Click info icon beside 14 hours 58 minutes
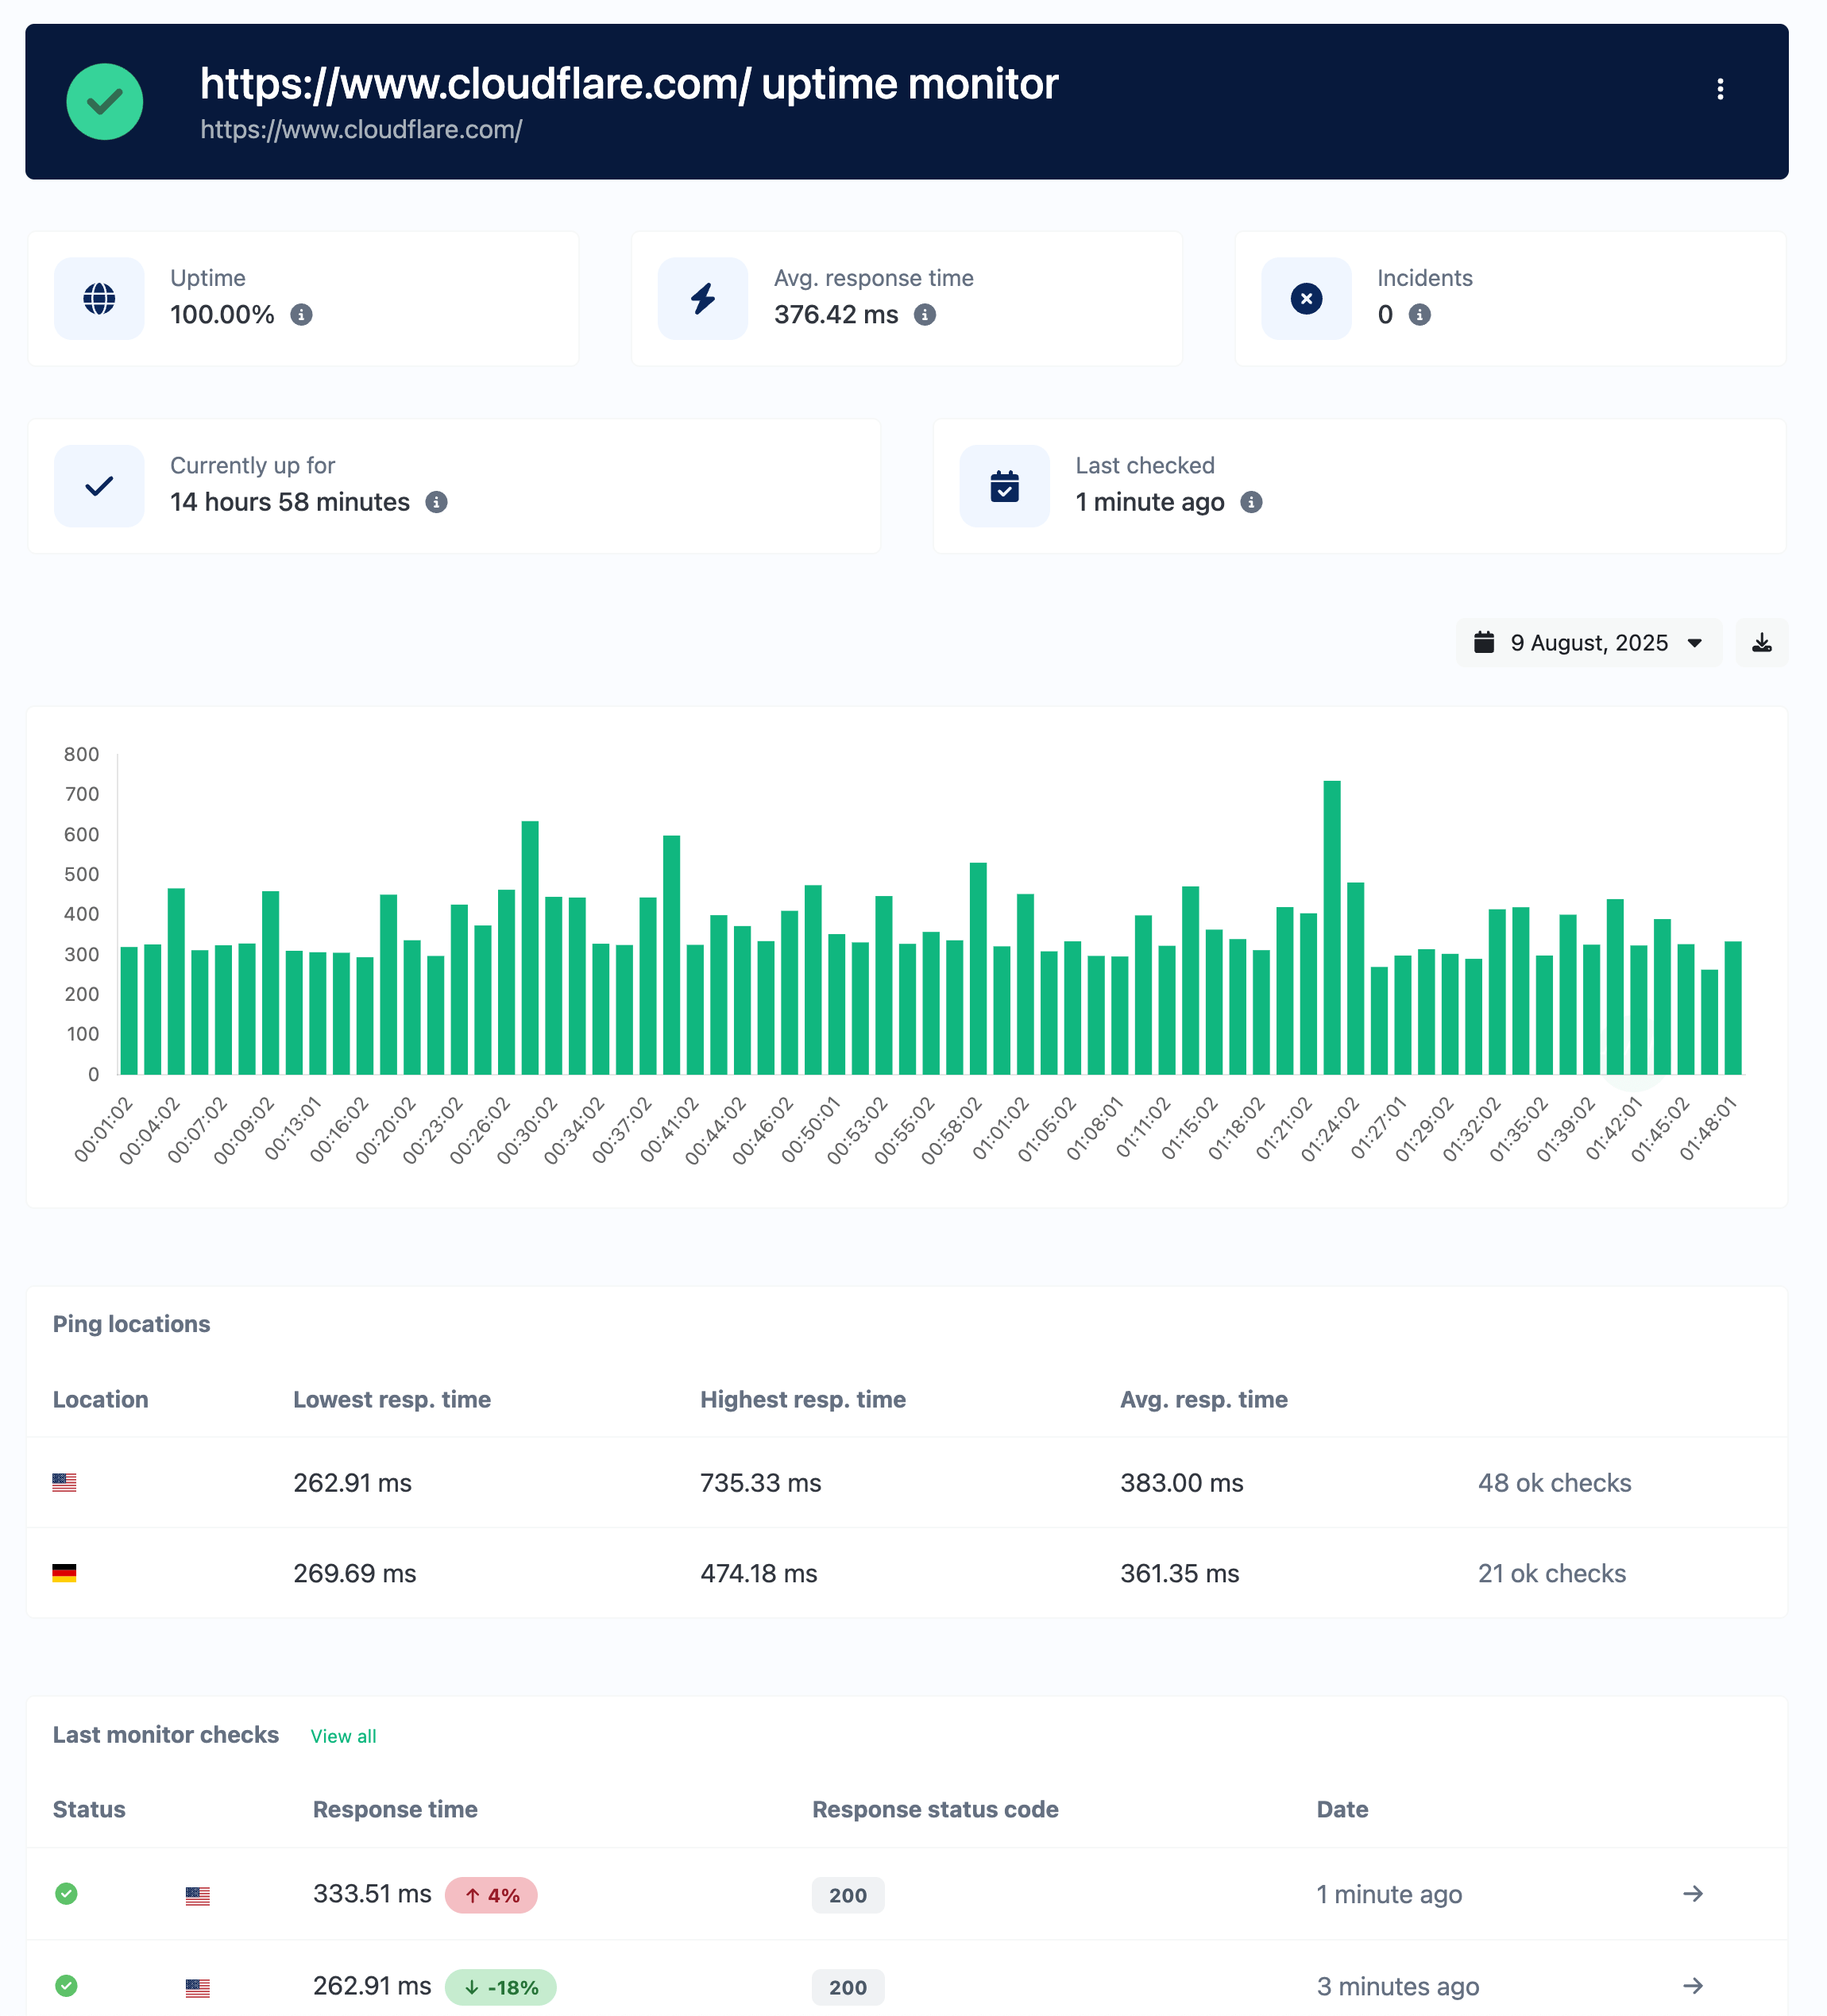This screenshot has width=1827, height=2016. [436, 502]
